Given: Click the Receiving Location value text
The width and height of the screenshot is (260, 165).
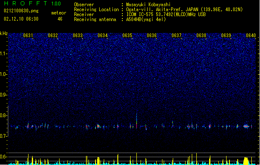Looking at the screenshot, I should click(184, 9).
